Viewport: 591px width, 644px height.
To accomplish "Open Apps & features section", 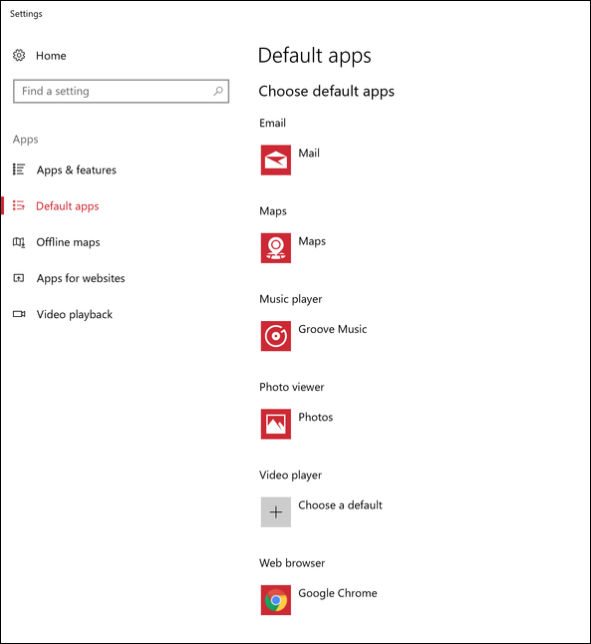I will click(77, 169).
